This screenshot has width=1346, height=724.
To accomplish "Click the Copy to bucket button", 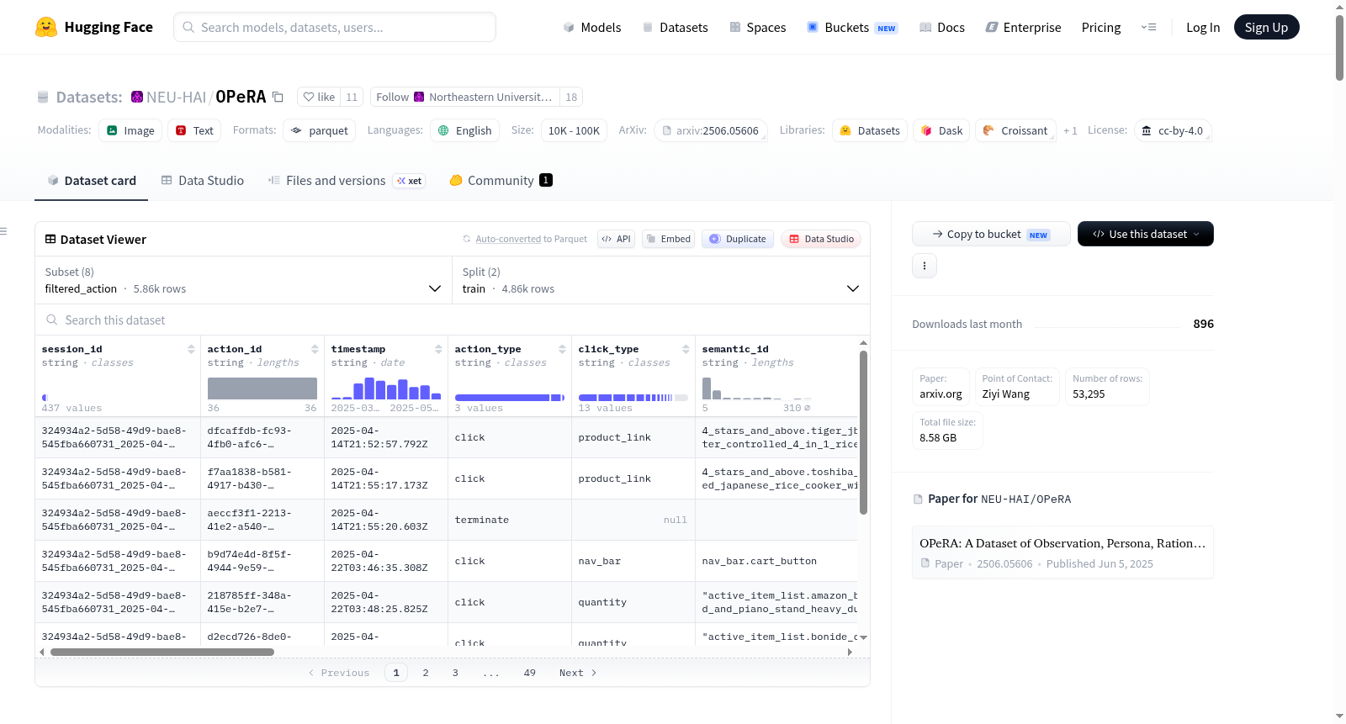I will pyautogui.click(x=991, y=234).
